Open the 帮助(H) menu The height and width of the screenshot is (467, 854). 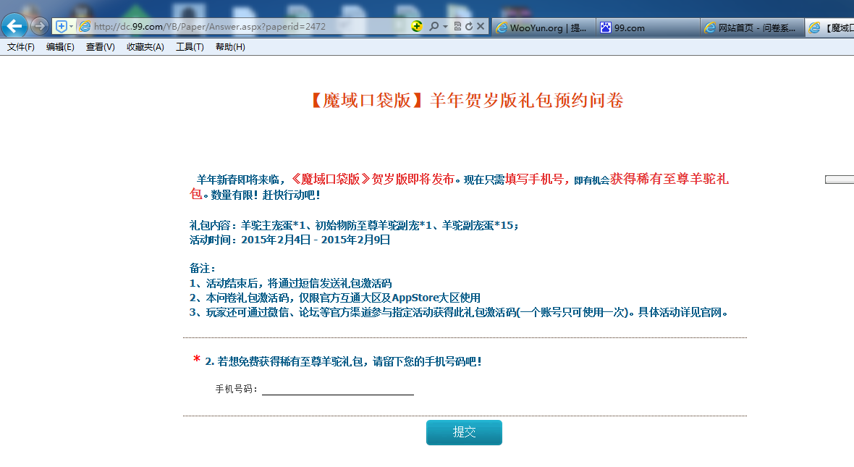230,47
